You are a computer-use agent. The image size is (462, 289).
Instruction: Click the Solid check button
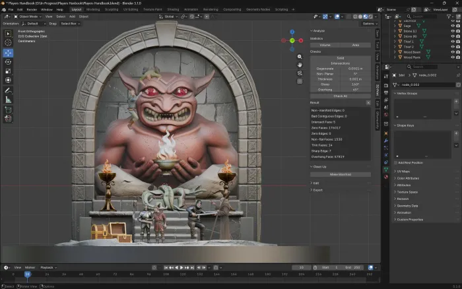click(x=341, y=58)
